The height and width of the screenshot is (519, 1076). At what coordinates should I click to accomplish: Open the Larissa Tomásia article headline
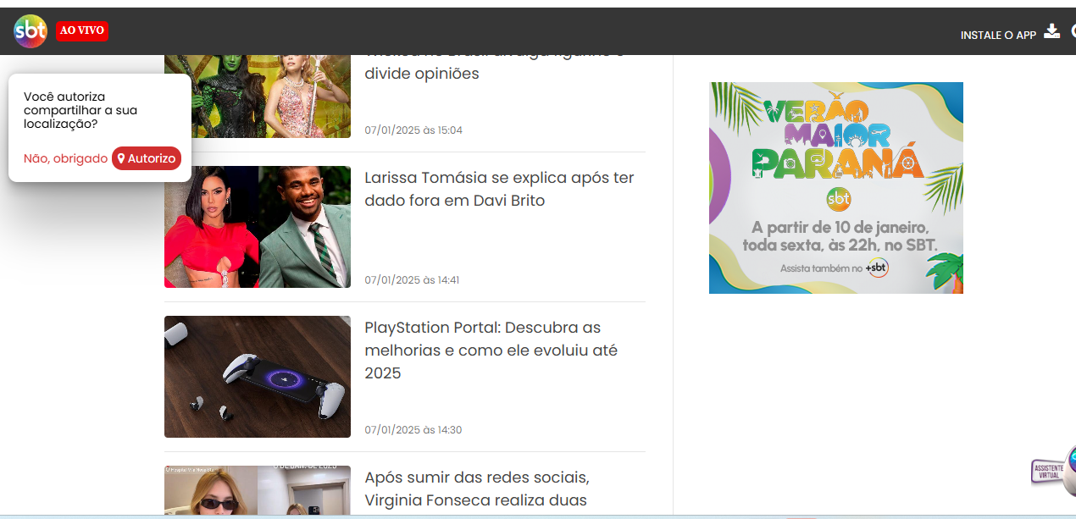point(499,189)
